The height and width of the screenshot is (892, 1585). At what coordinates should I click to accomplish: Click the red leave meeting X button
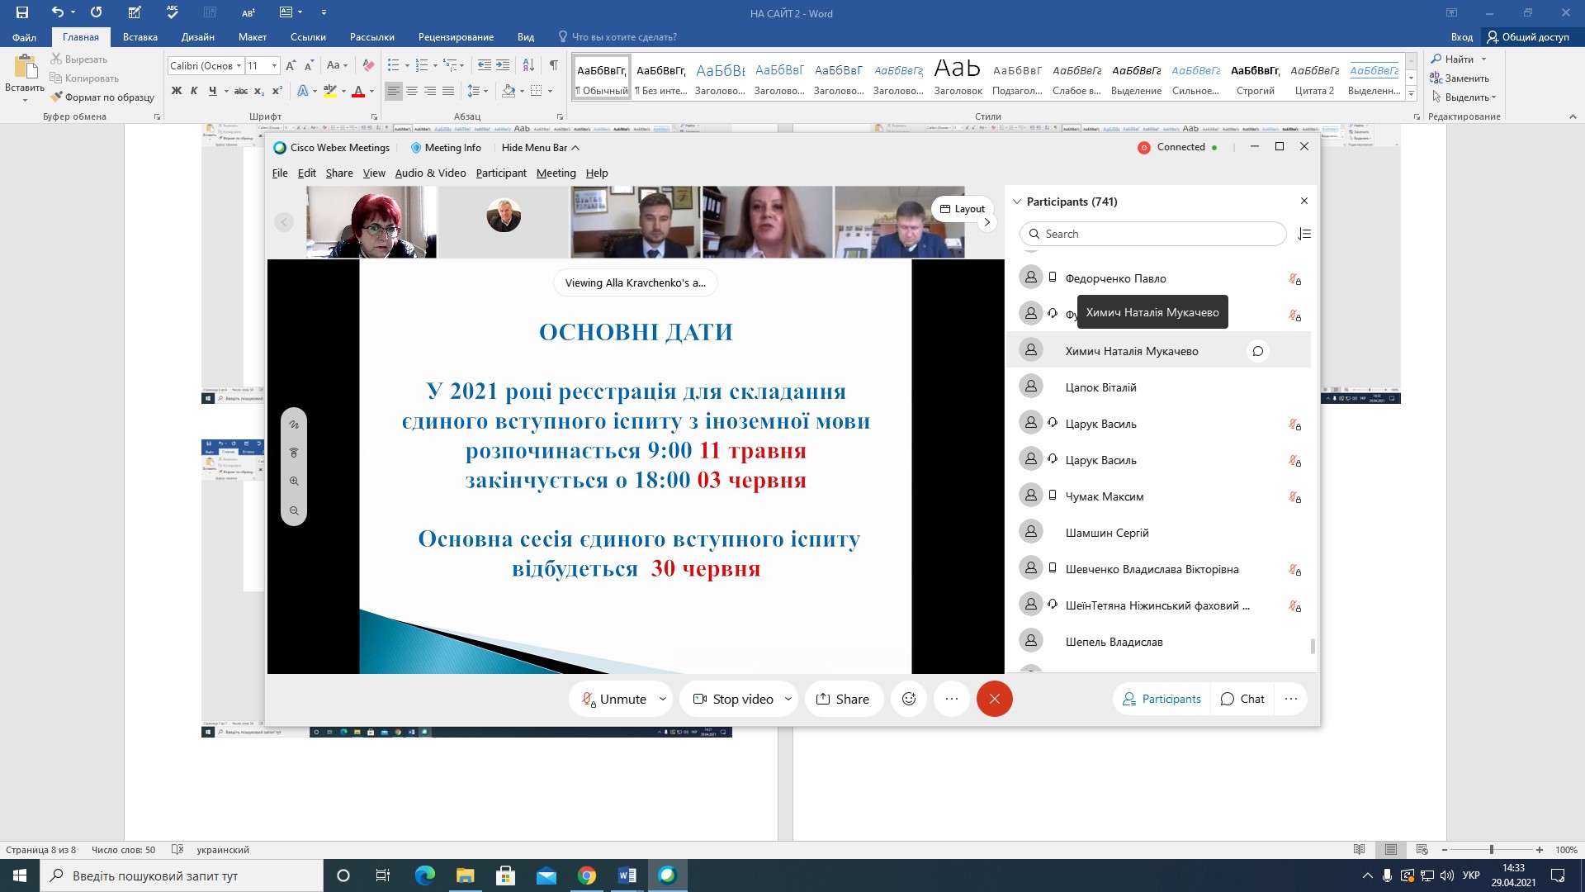994,699
